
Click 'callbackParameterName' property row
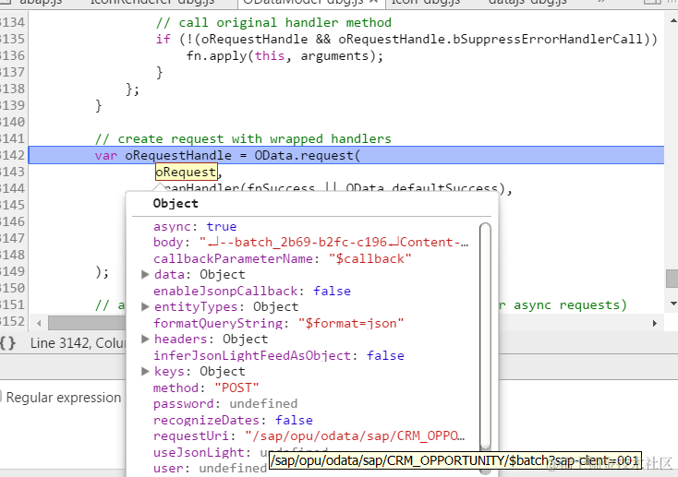point(283,259)
